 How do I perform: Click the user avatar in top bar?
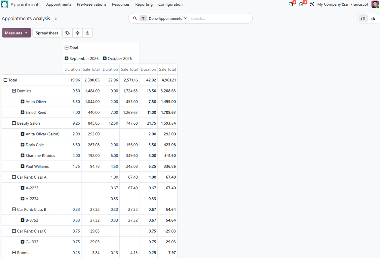click(x=375, y=4)
